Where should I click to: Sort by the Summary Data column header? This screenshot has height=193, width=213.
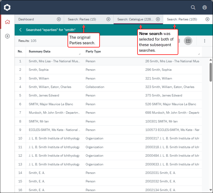[39, 51]
